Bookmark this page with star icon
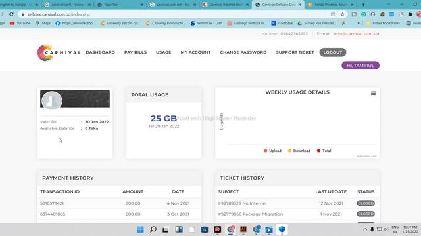 342,14
